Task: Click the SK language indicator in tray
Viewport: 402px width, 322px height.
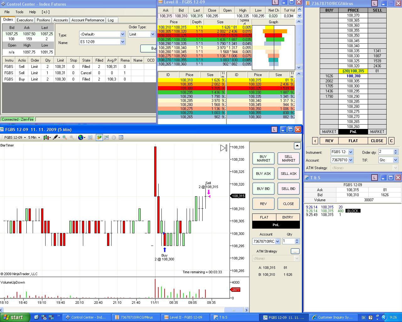Action: tap(363, 318)
